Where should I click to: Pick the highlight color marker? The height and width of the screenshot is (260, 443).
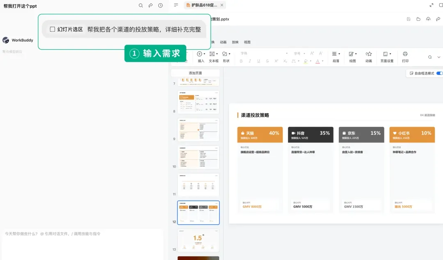(306, 61)
